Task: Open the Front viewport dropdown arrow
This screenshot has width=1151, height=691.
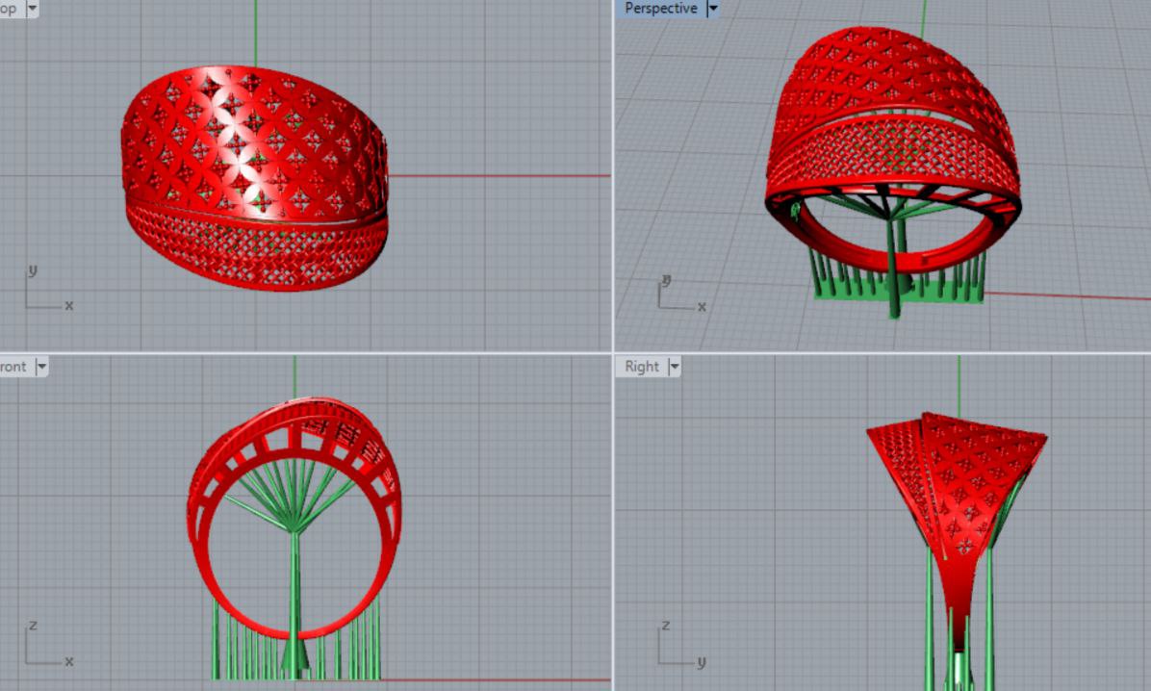Action: pyautogui.click(x=41, y=367)
